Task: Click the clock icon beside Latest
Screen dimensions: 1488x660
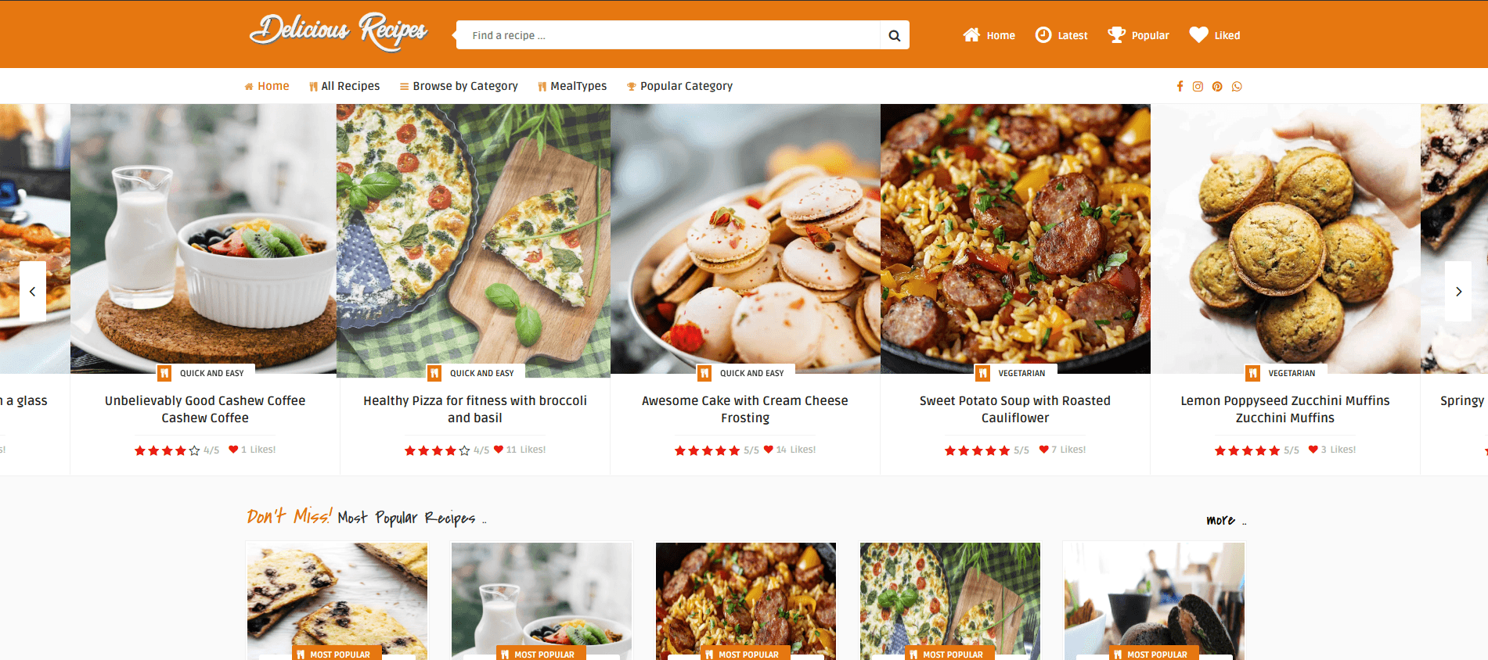Action: pyautogui.click(x=1043, y=35)
